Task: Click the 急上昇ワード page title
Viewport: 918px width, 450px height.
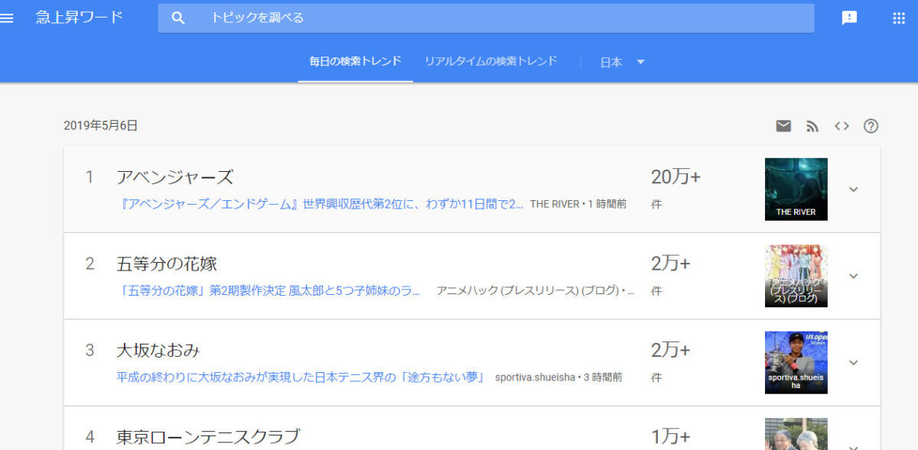Action: (x=80, y=18)
